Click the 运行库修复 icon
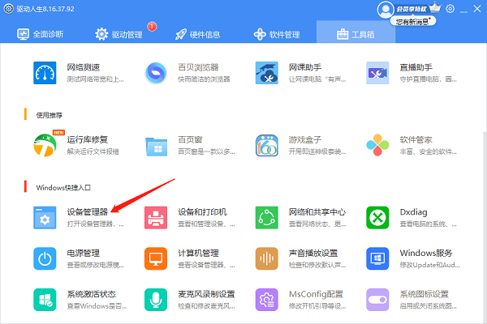 coord(45,146)
